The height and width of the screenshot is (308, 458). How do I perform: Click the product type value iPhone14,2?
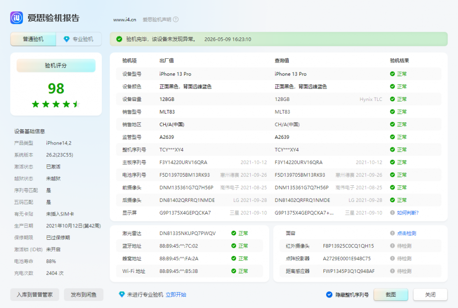pyautogui.click(x=59, y=143)
